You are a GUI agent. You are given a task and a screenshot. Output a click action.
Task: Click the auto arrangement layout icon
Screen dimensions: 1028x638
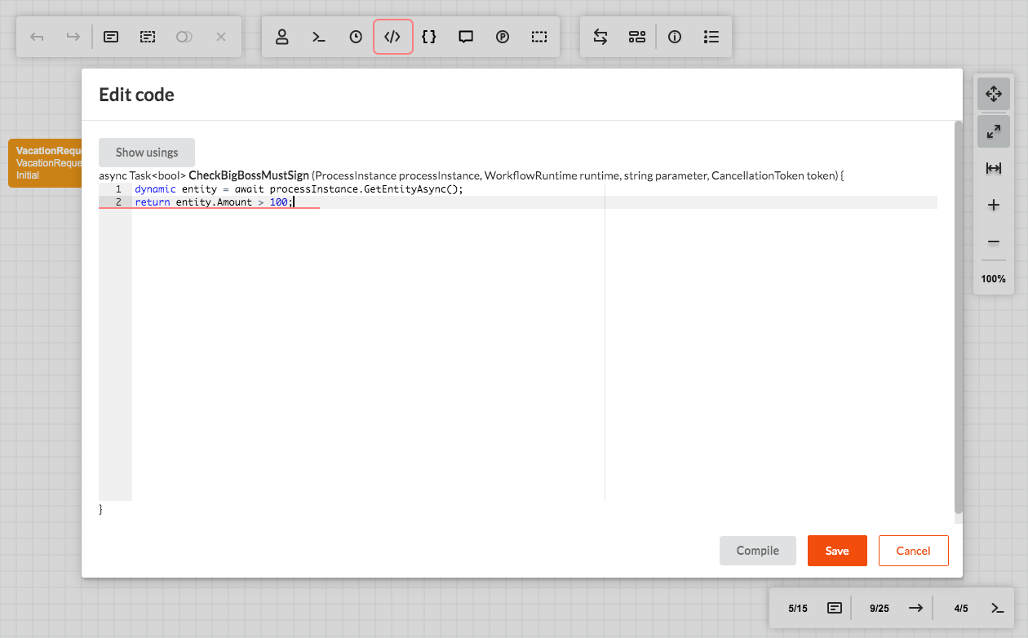tap(637, 37)
